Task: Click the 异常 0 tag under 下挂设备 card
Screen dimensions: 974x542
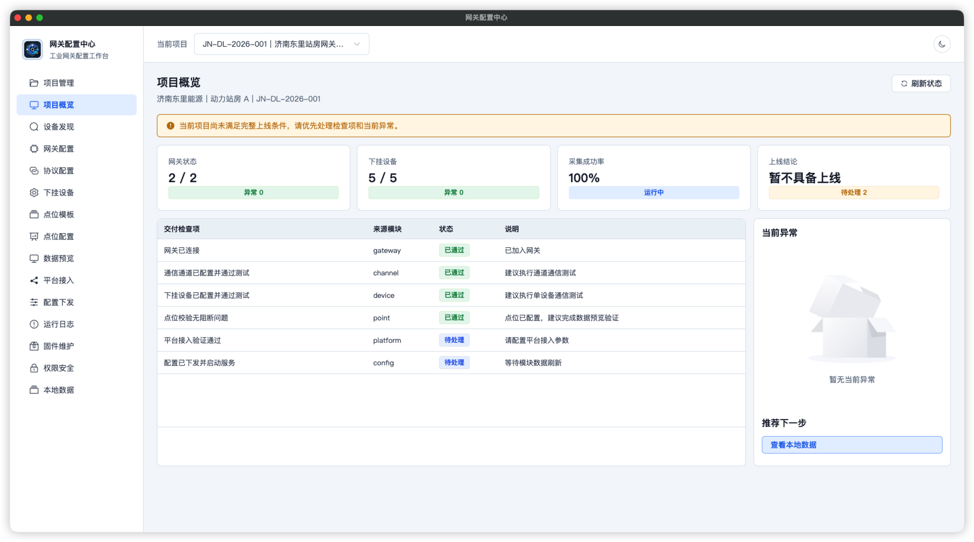Action: click(x=453, y=193)
